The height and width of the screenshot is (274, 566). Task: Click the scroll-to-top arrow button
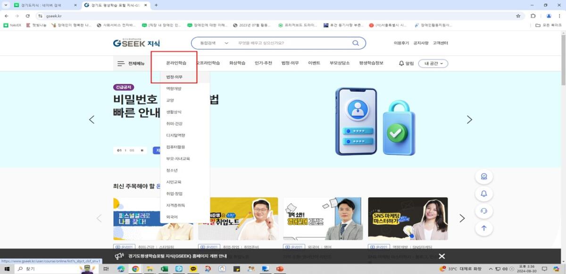click(483, 228)
